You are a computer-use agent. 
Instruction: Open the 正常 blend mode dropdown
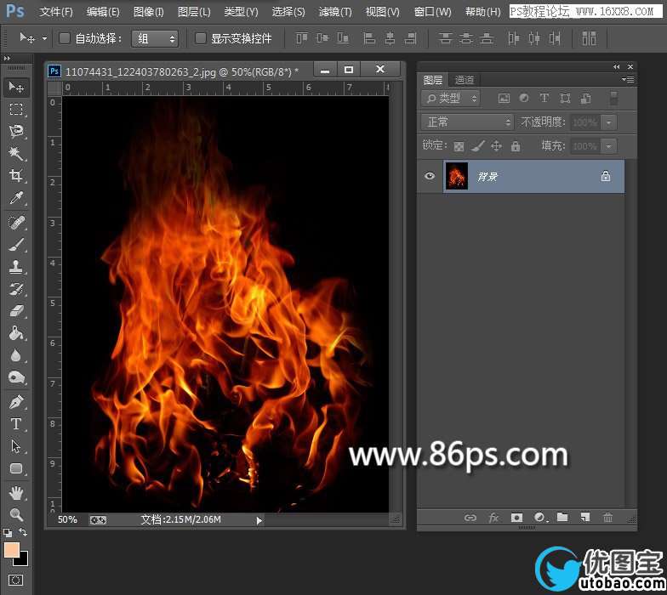(468, 122)
